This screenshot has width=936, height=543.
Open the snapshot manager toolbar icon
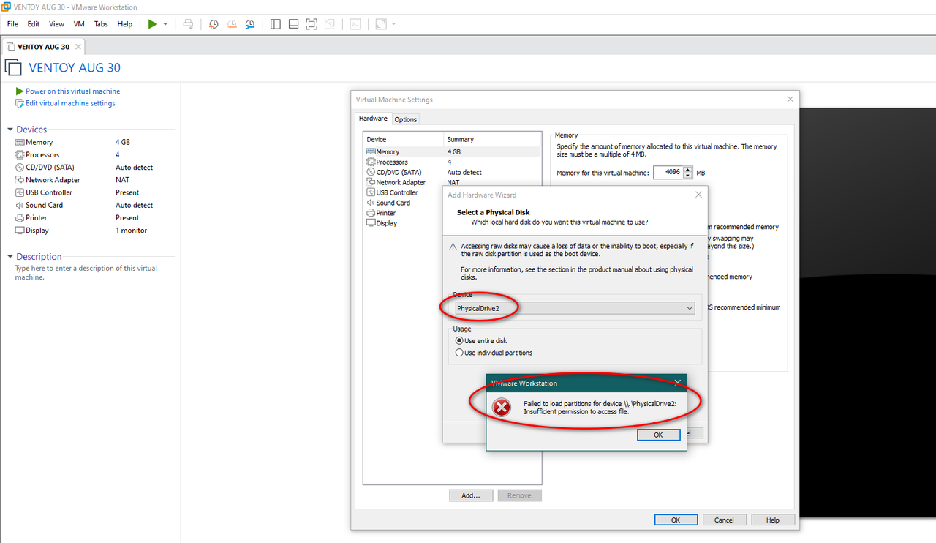[250, 24]
